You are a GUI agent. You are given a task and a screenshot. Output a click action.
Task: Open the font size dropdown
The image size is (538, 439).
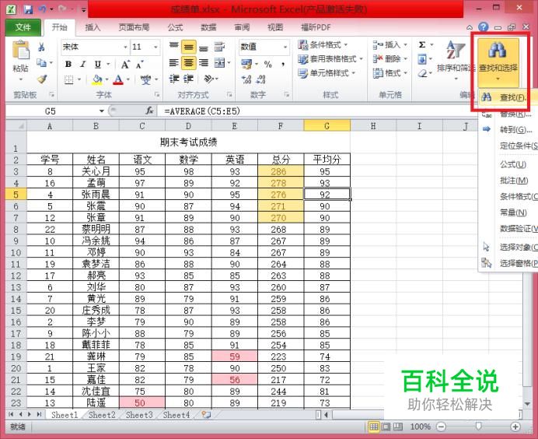(155, 47)
